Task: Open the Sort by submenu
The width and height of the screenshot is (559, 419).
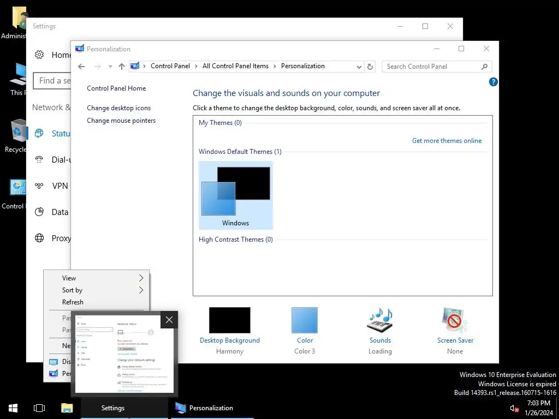Action: [96, 290]
